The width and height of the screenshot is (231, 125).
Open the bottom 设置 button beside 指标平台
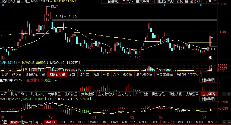(4, 122)
